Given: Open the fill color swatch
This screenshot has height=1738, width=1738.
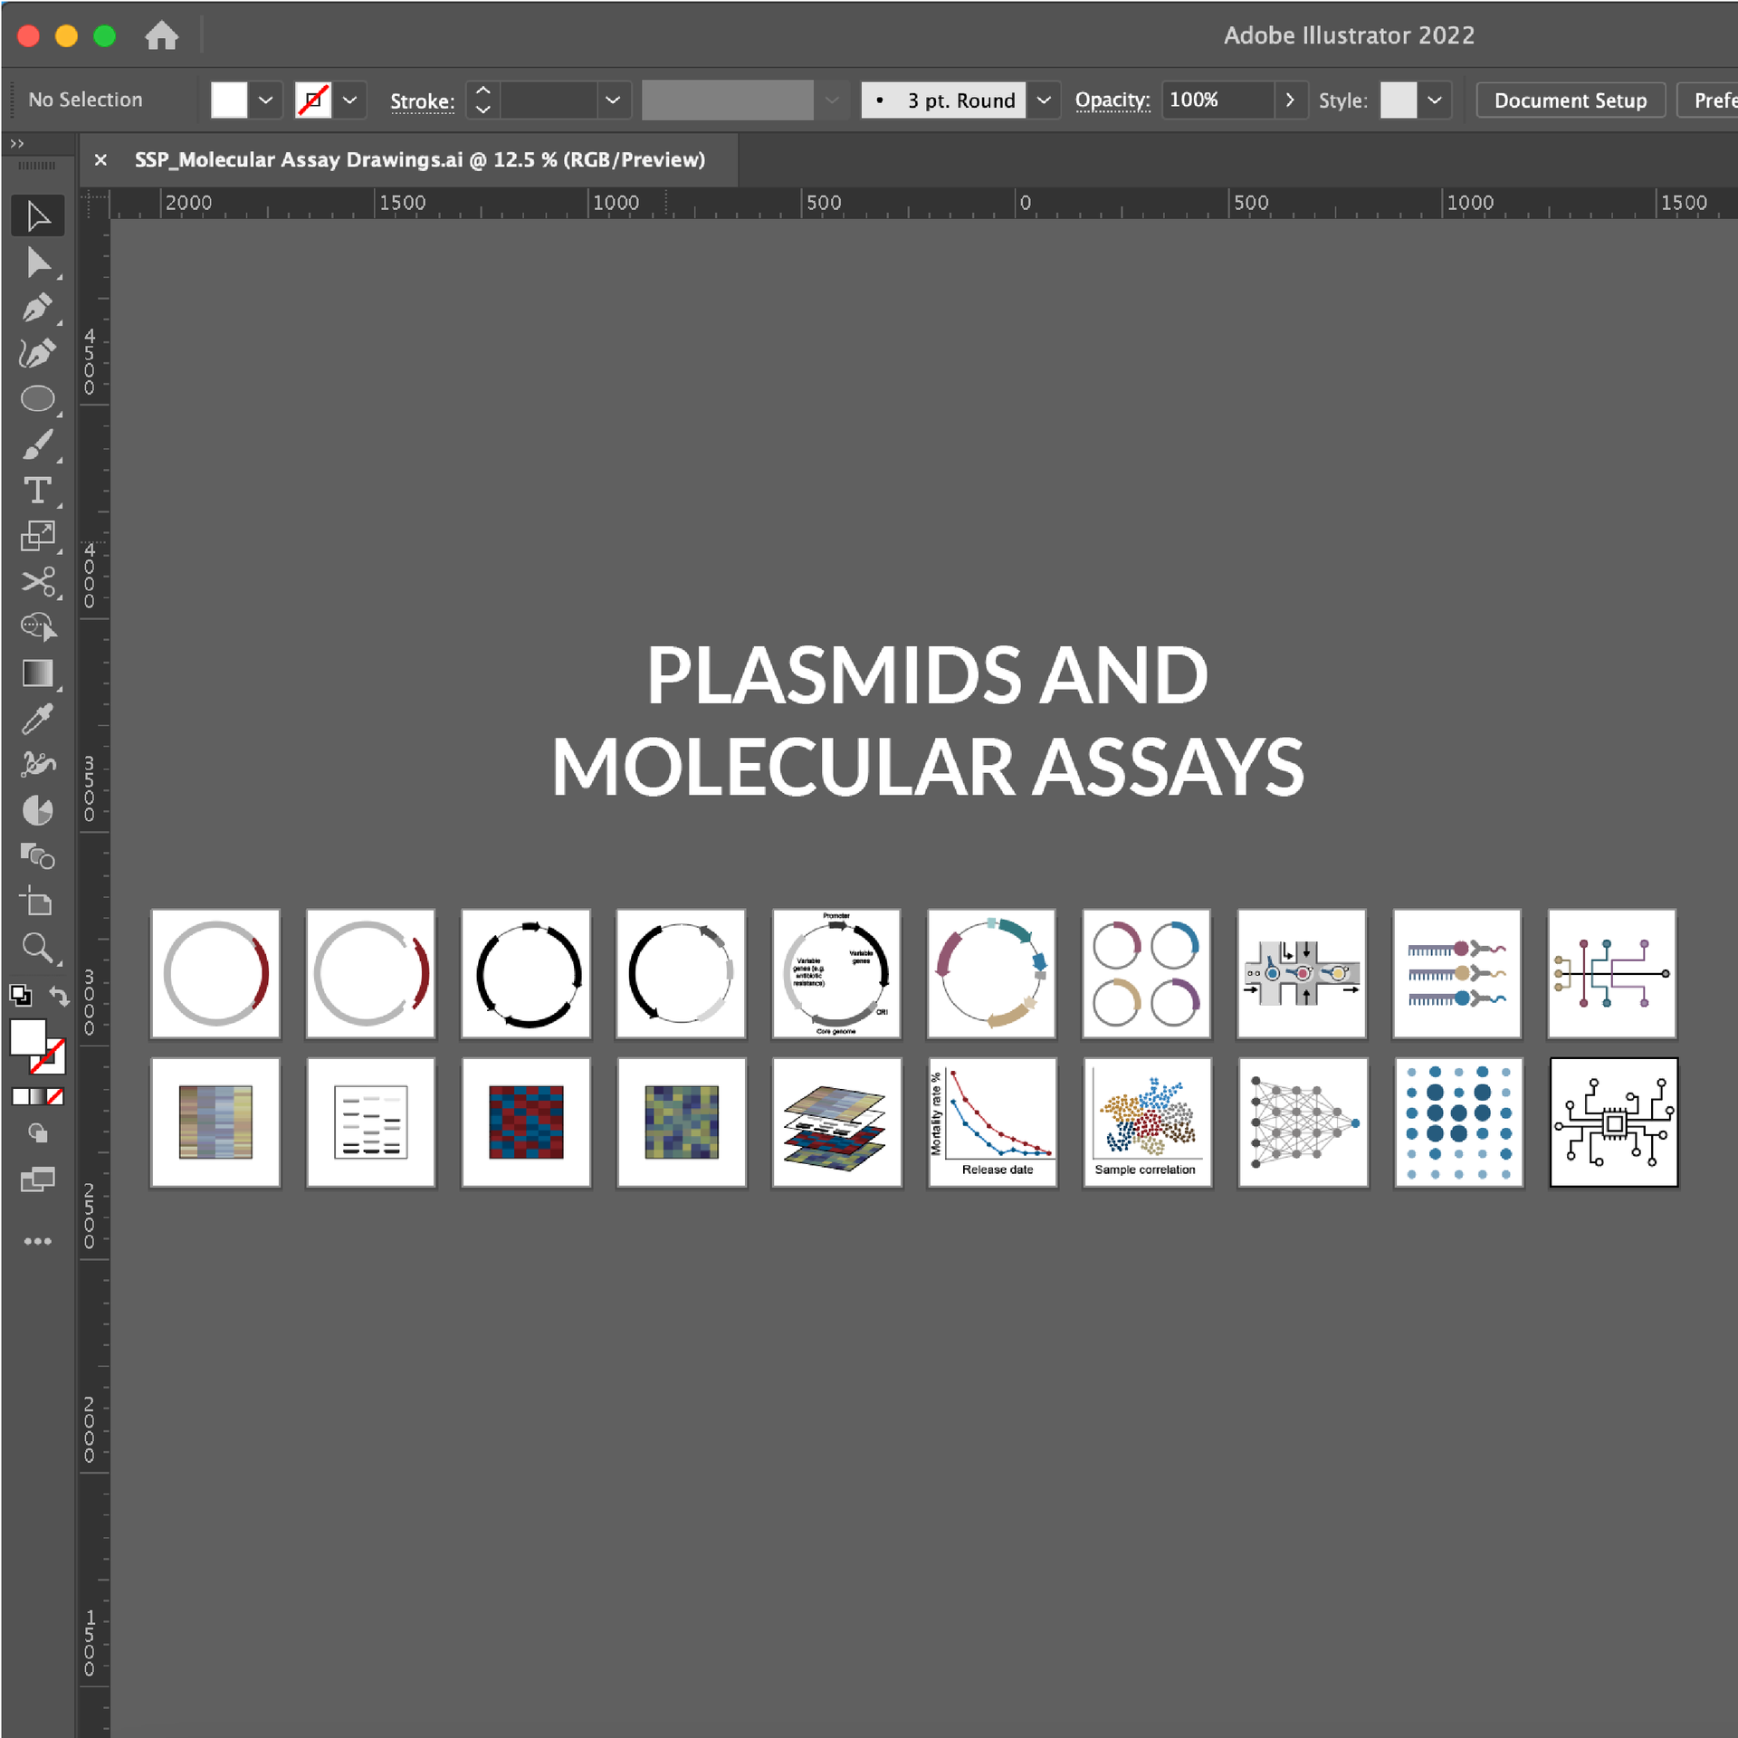Looking at the screenshot, I should pos(228,100).
